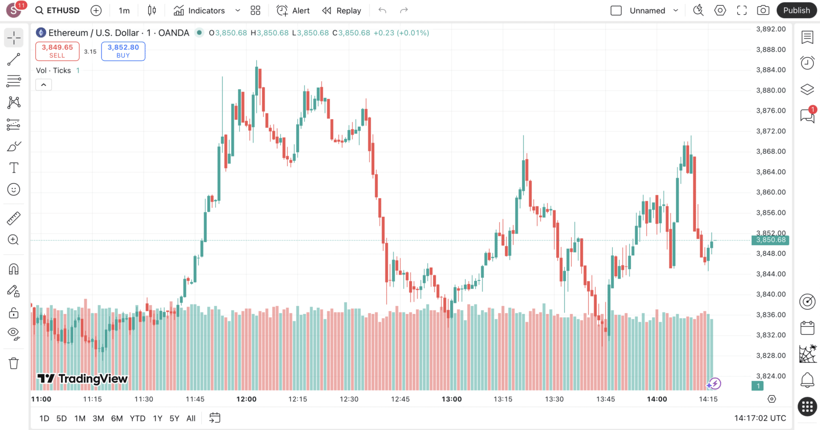Switch to the YTD range tab

pyautogui.click(x=137, y=418)
